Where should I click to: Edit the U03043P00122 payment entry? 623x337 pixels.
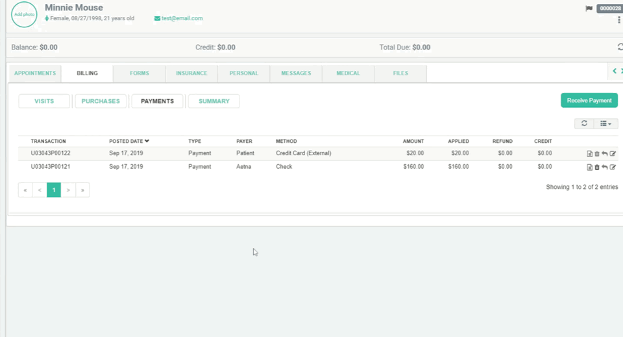[613, 154]
